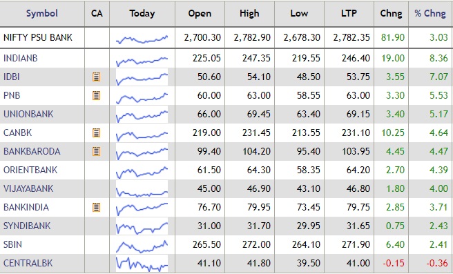Sort table by Symbol column header
The height and width of the screenshot is (274, 453).
(42, 13)
